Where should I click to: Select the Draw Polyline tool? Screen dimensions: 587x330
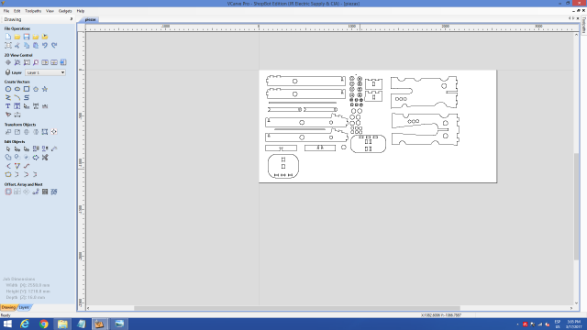[8, 98]
